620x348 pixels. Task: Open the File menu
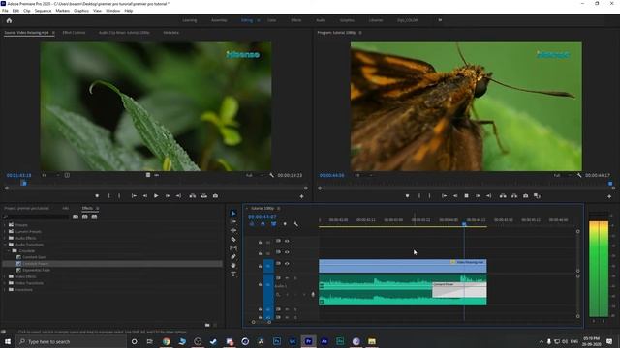[x=5, y=11]
